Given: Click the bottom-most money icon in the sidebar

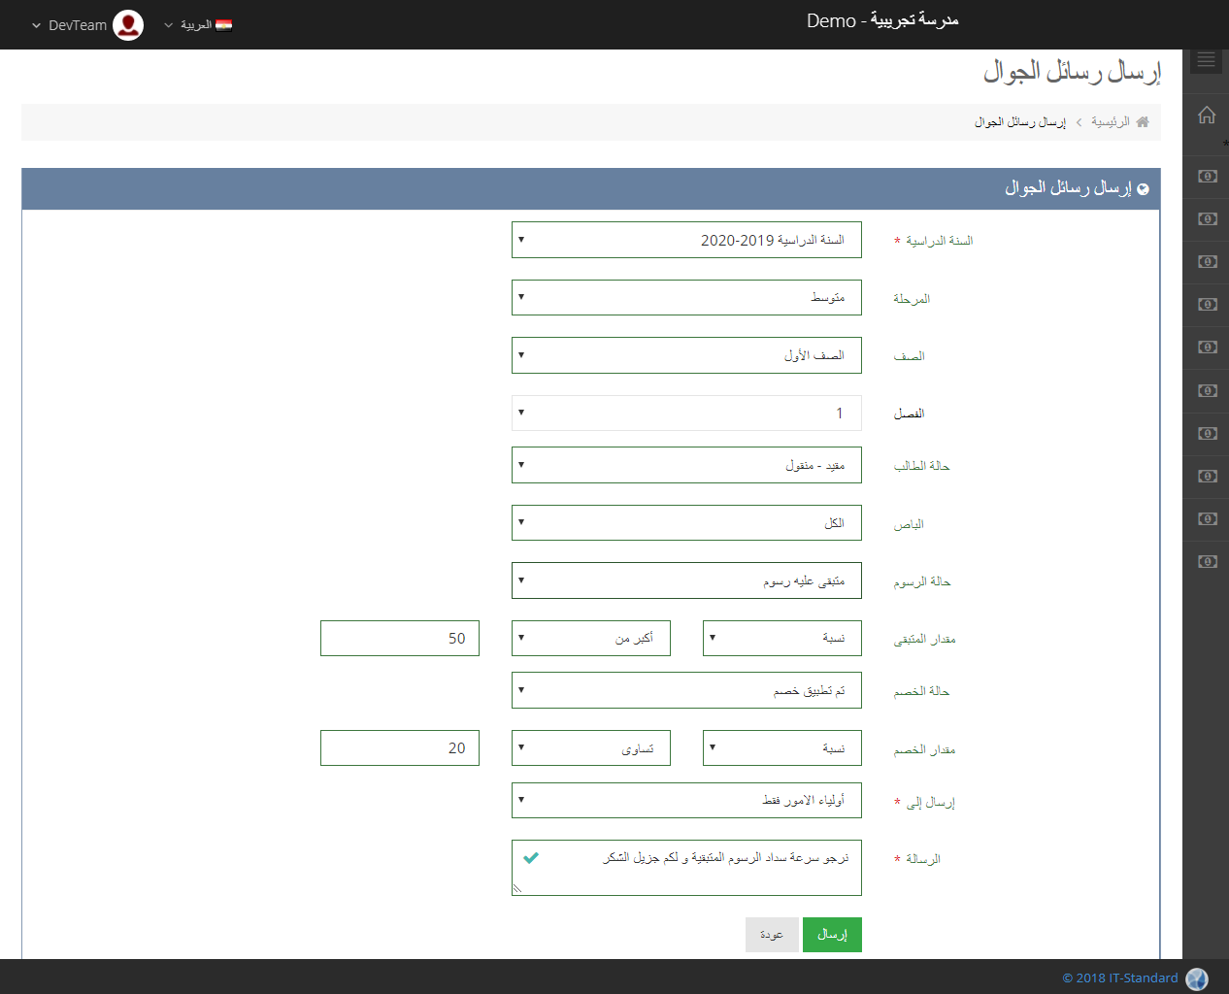Looking at the screenshot, I should click(x=1207, y=562).
